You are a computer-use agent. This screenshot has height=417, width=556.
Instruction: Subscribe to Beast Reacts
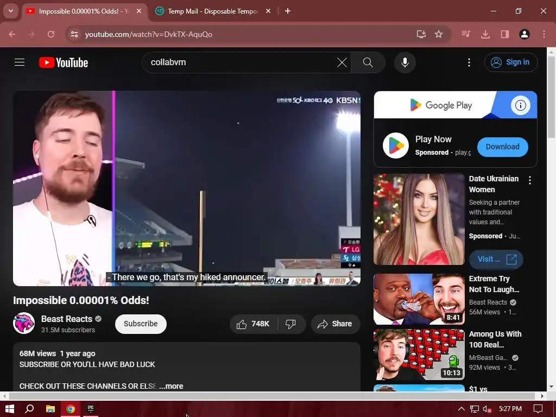141,324
